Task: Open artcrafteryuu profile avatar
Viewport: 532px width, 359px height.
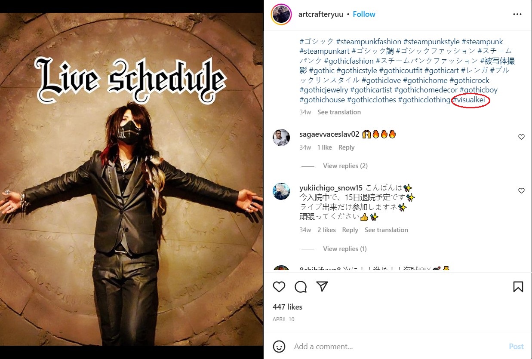Action: pyautogui.click(x=281, y=14)
